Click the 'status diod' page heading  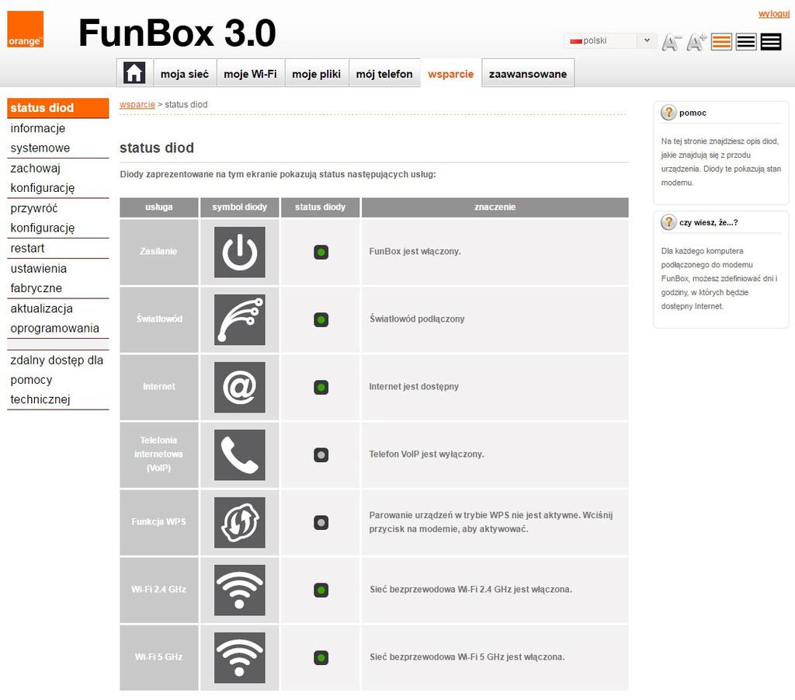point(157,148)
